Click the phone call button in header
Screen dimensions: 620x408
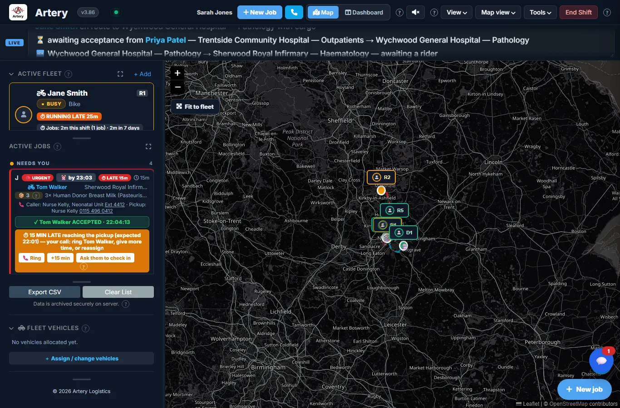coord(294,12)
